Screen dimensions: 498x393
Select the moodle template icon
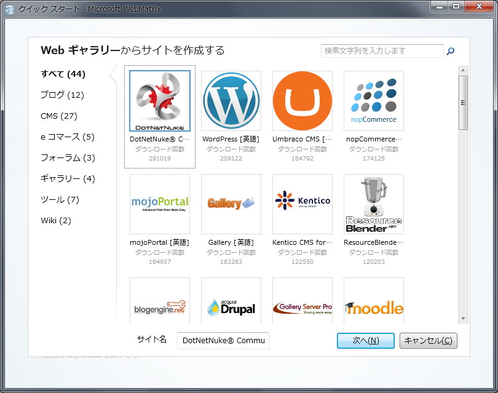click(x=373, y=306)
